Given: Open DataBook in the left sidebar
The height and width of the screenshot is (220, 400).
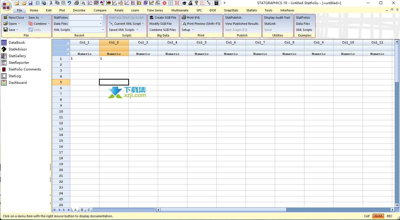Looking at the screenshot, I should pos(17,43).
